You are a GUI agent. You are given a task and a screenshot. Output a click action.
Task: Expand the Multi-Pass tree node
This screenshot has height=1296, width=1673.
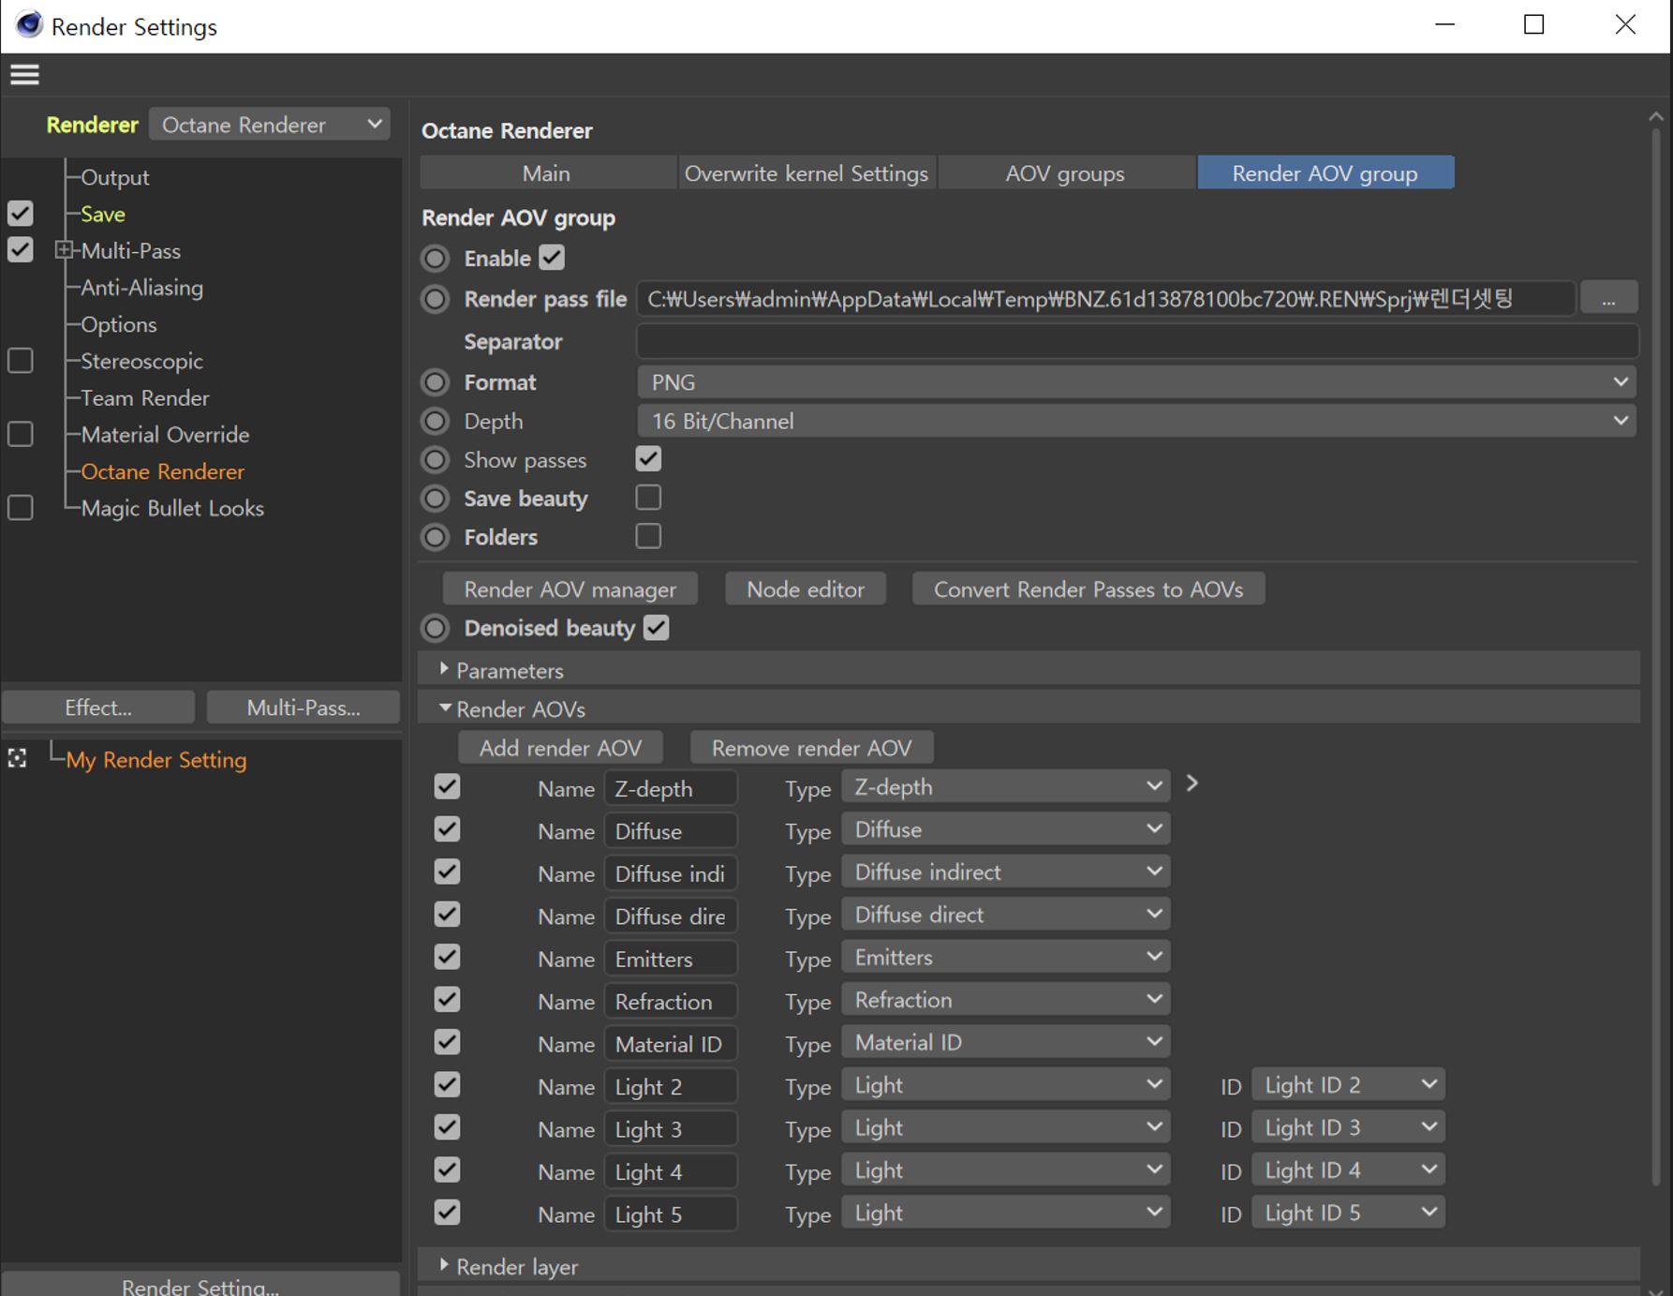(x=64, y=250)
